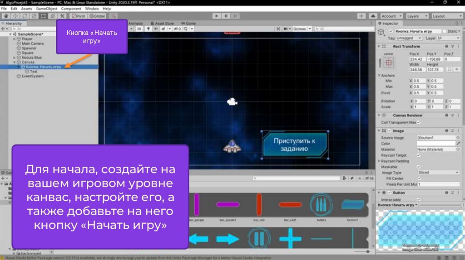Image resolution: width=465 pixels, height=260 pixels.
Task: Select the Rotate tool
Action: [x=25, y=16]
